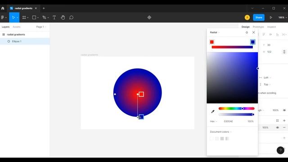Open the Figma main menu icon
288x162 pixels.
[2, 18]
